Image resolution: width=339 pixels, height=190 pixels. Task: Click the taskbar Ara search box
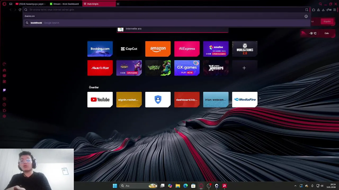point(139,186)
